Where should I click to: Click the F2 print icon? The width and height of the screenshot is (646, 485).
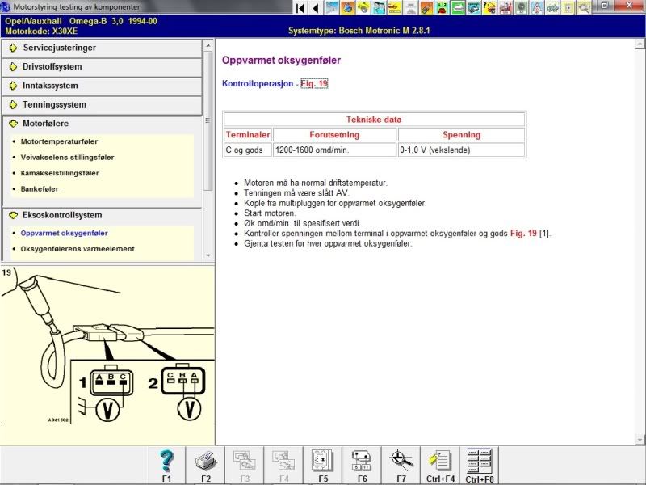206,462
